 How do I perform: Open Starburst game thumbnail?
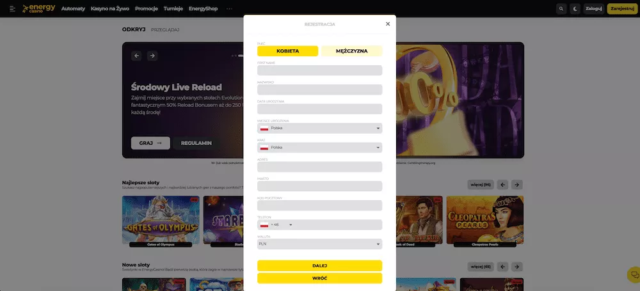click(223, 221)
